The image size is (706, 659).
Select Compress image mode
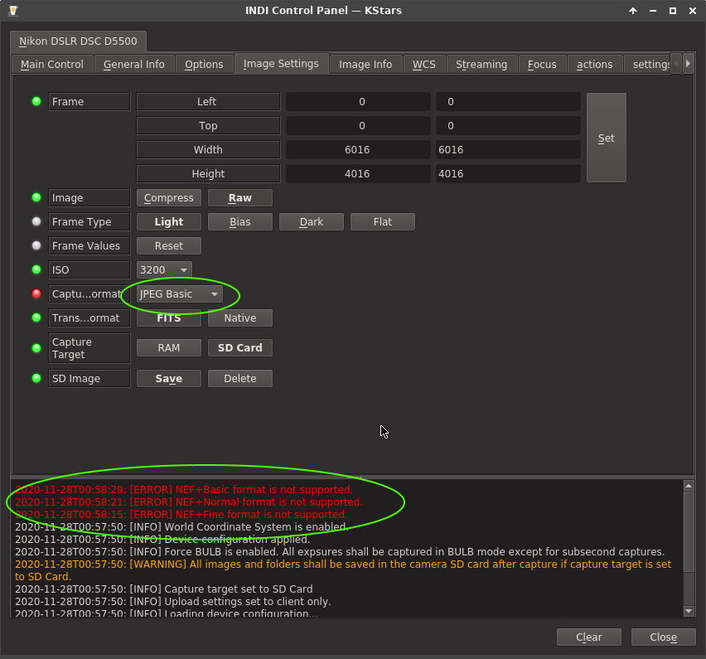point(169,198)
